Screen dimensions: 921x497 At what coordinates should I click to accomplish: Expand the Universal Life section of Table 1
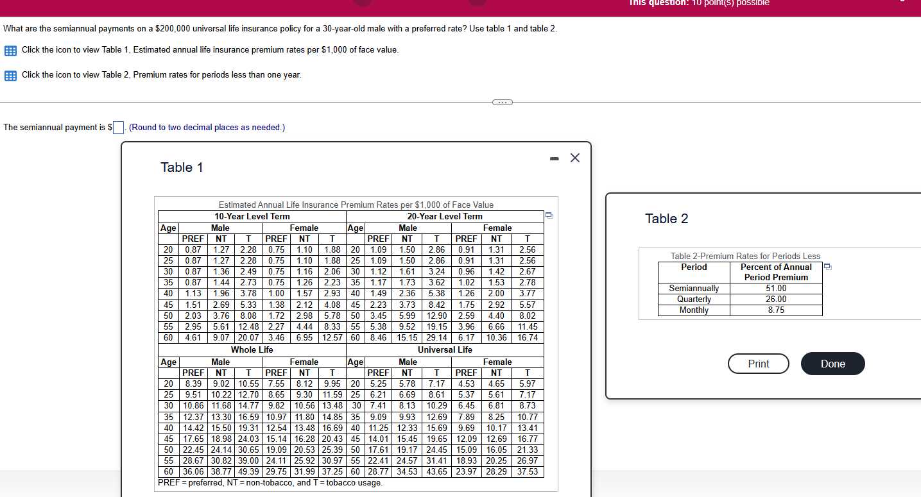pyautogui.click(x=445, y=350)
